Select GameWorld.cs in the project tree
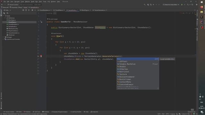 (12, 27)
